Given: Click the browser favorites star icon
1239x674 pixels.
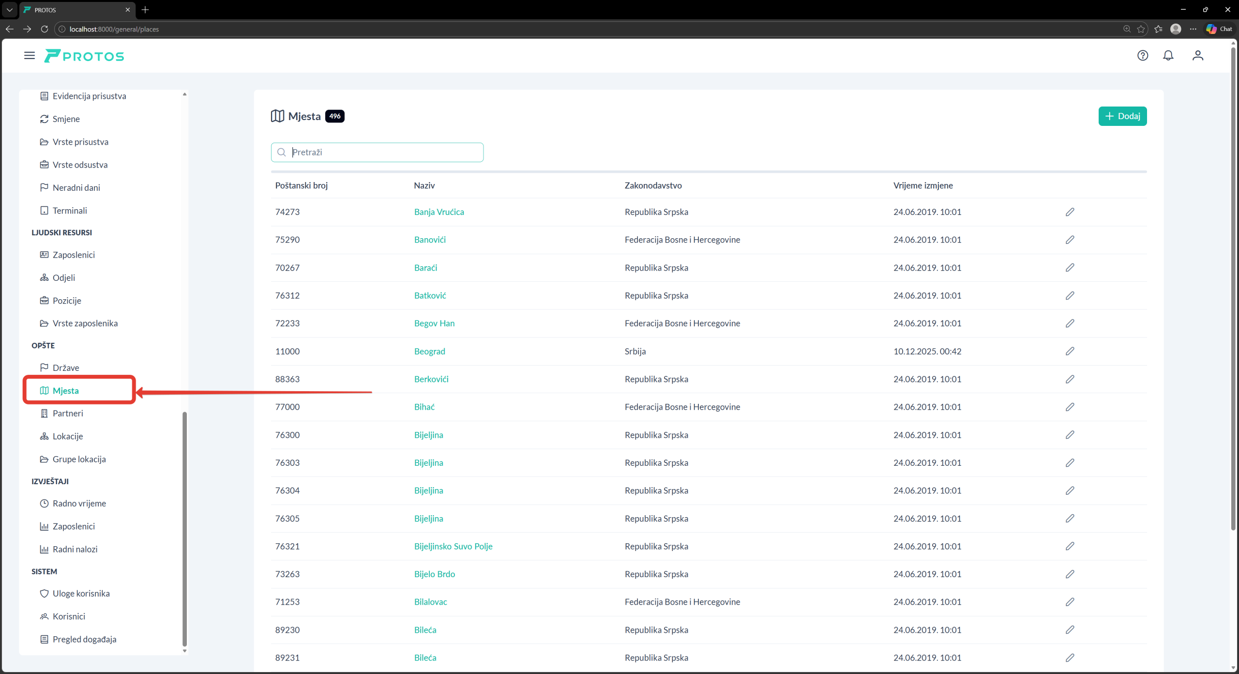Looking at the screenshot, I should (x=1141, y=29).
